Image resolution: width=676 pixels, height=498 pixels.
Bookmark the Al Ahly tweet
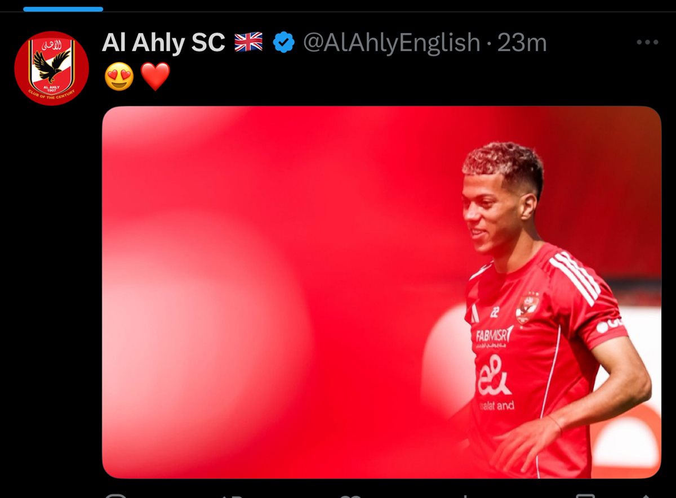pyautogui.click(x=586, y=496)
